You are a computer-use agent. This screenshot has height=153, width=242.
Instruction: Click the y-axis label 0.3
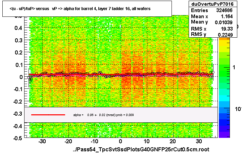coord(18,40)
